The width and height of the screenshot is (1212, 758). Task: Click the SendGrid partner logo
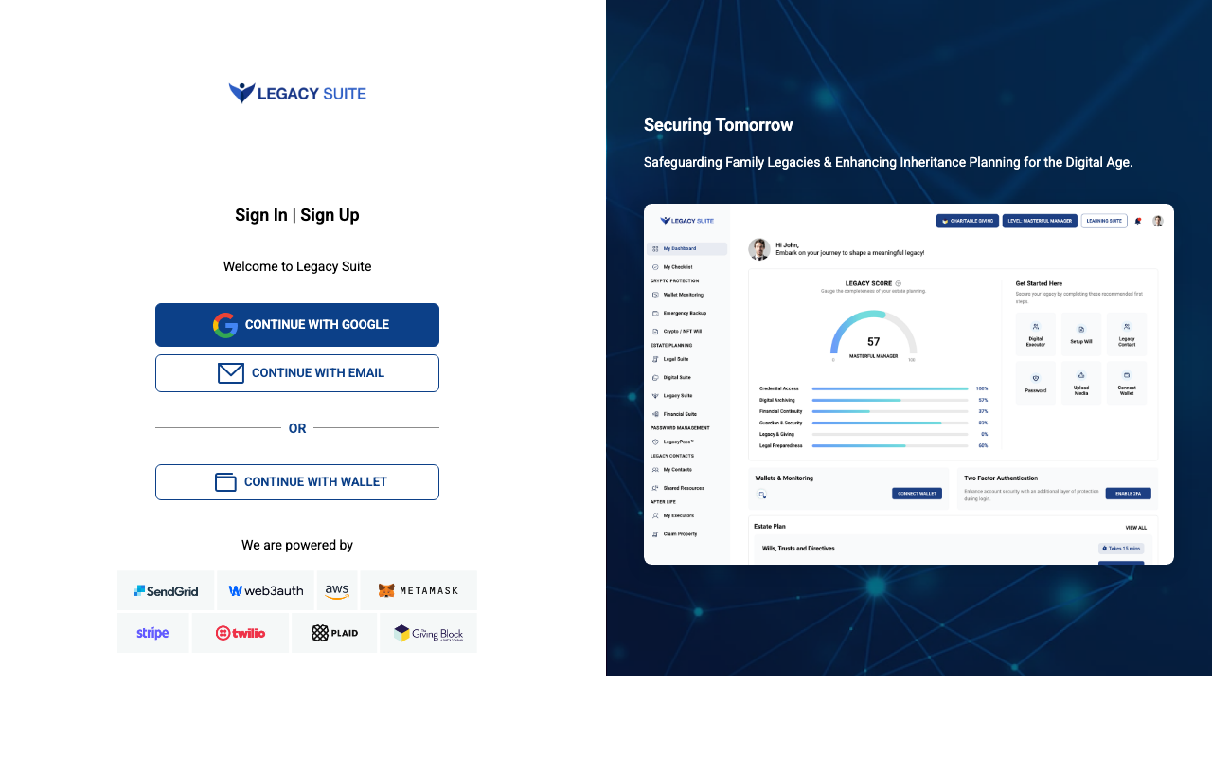pos(166,590)
